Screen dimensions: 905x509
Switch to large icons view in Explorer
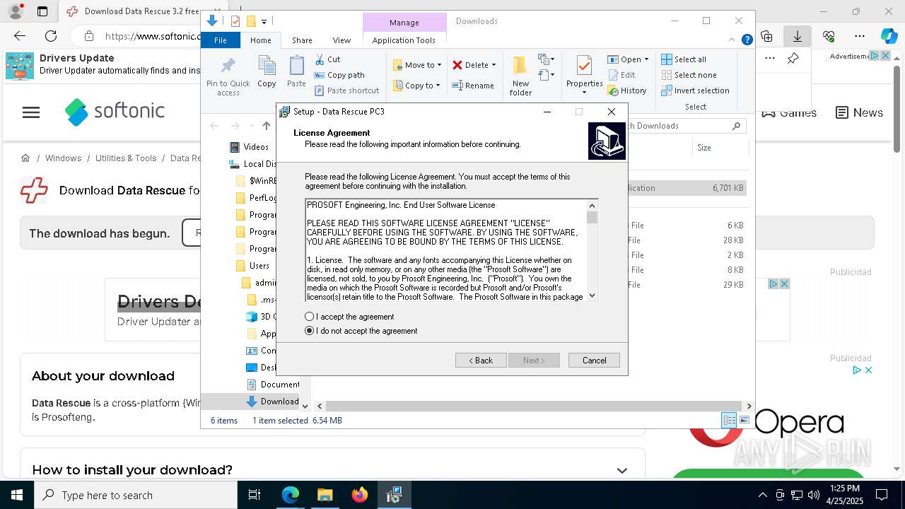click(x=744, y=420)
